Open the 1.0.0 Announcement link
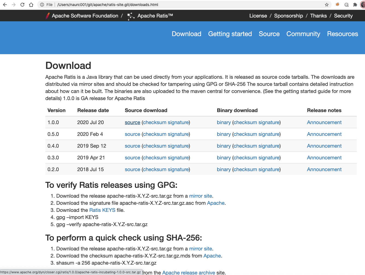 pyautogui.click(x=324, y=122)
